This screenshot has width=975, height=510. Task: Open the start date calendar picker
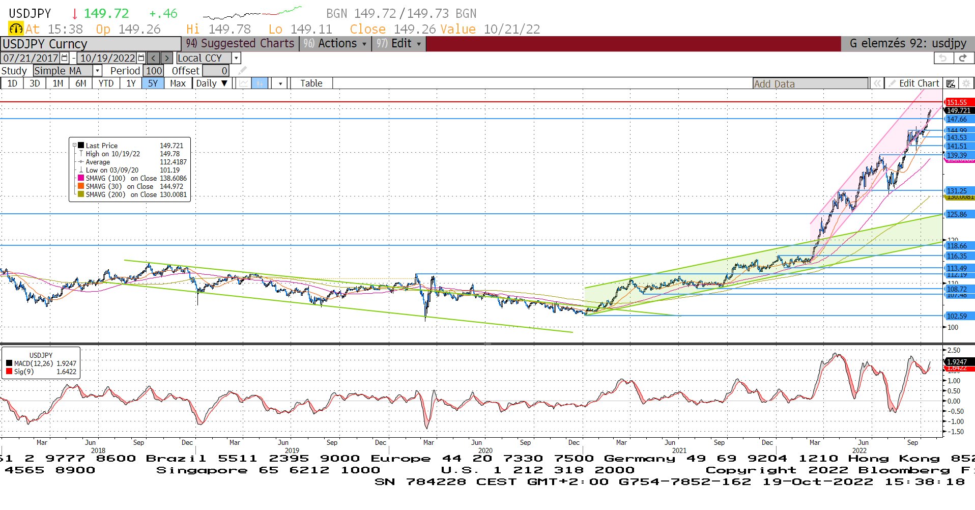tap(65, 58)
